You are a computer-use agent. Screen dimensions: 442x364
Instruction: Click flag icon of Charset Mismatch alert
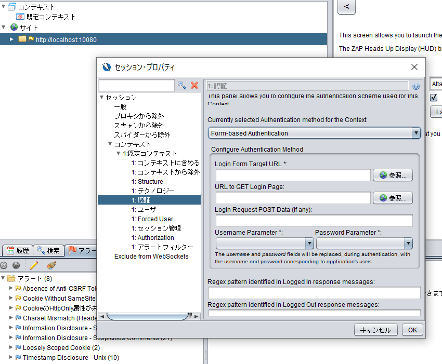pyautogui.click(x=18, y=318)
